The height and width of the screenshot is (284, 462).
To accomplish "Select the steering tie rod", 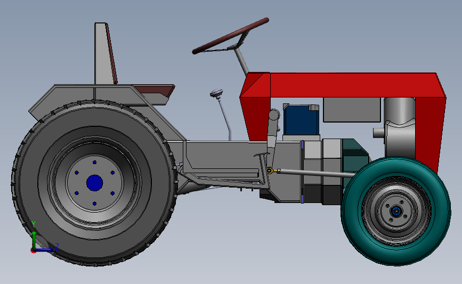I will [317, 173].
